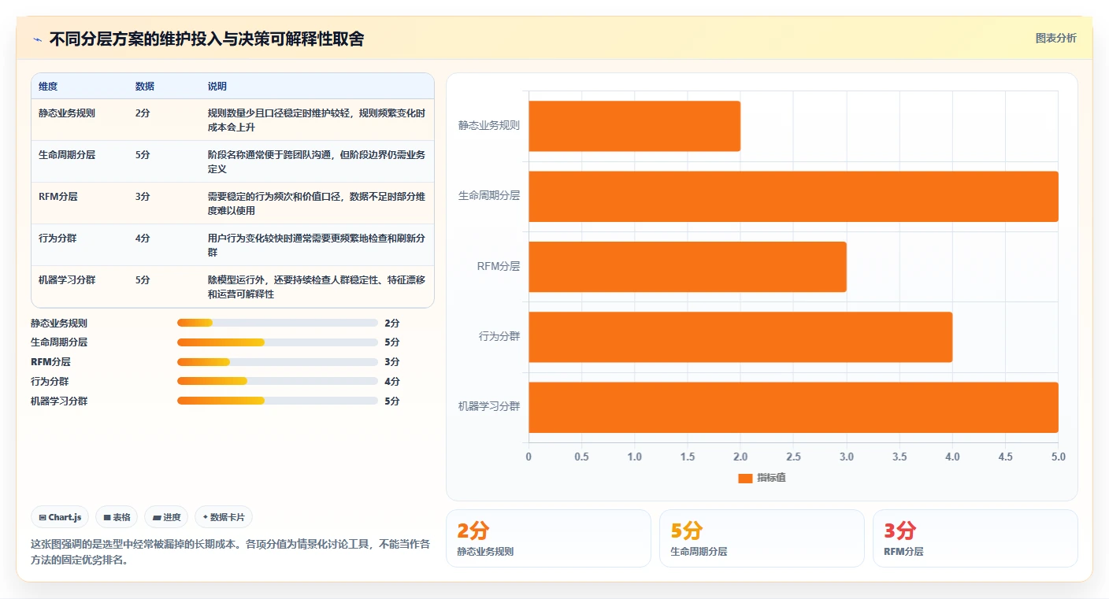Viewport: 1109px width, 599px height.
Task: Click the 生命周期分层 chart axis label
Action: 489,196
